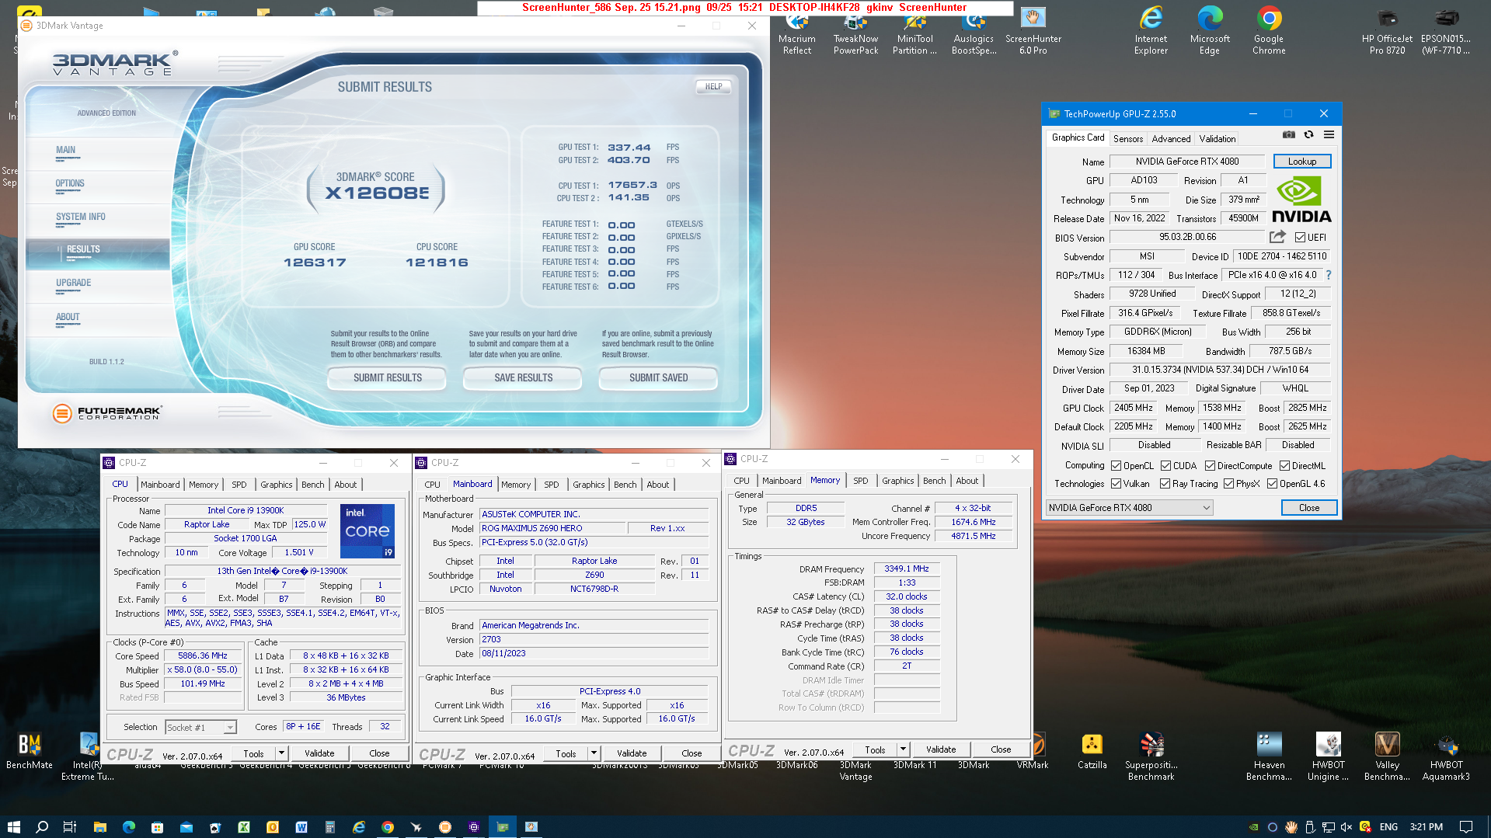Toggle the Vulkan checkbox

point(1116,484)
